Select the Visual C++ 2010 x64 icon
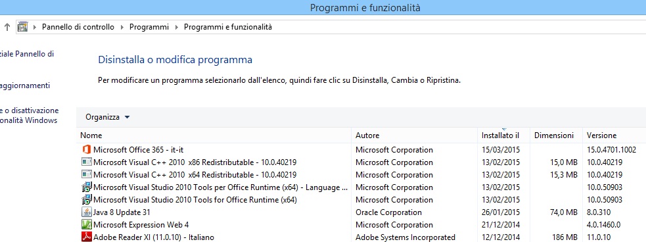The width and height of the screenshot is (646, 242). [86, 174]
